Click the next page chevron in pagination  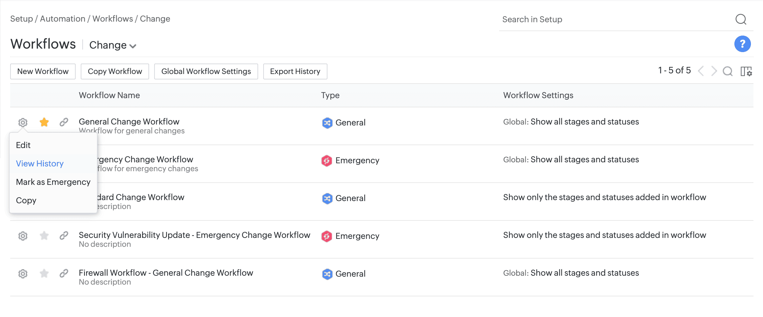(714, 71)
